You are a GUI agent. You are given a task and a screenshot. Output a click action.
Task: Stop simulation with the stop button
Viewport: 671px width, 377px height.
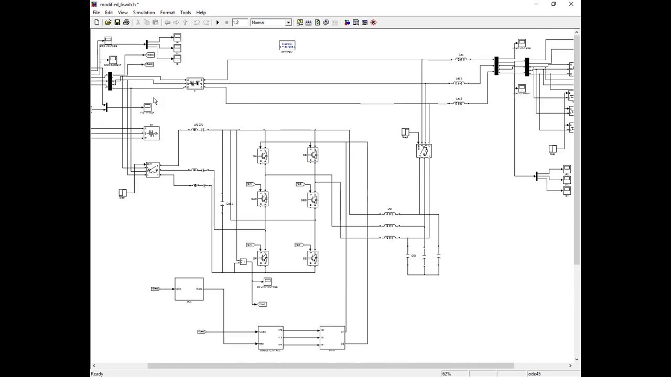[x=226, y=23]
